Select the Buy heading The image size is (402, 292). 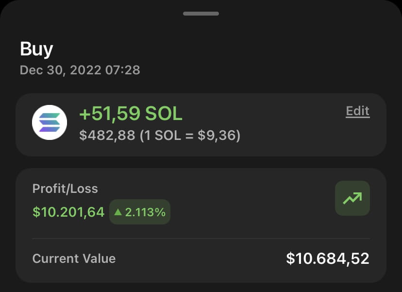pos(36,49)
